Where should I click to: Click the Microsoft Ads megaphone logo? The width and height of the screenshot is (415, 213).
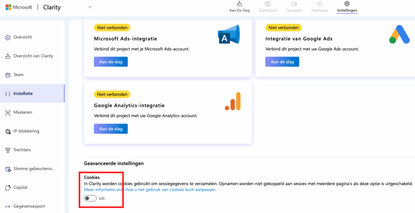click(x=229, y=35)
